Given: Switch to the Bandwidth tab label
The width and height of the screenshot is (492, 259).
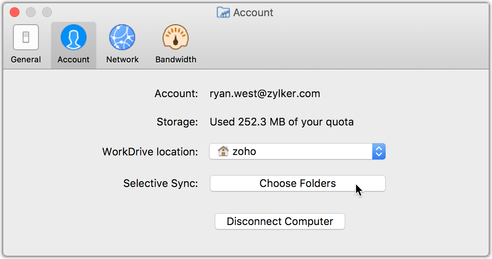Looking at the screenshot, I should 176,59.
